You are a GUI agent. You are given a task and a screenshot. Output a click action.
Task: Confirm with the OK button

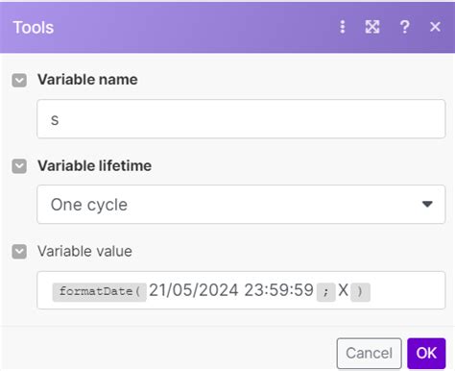pyautogui.click(x=426, y=354)
